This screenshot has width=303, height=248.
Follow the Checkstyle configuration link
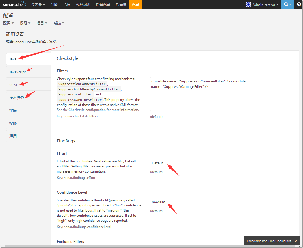tap(76, 110)
